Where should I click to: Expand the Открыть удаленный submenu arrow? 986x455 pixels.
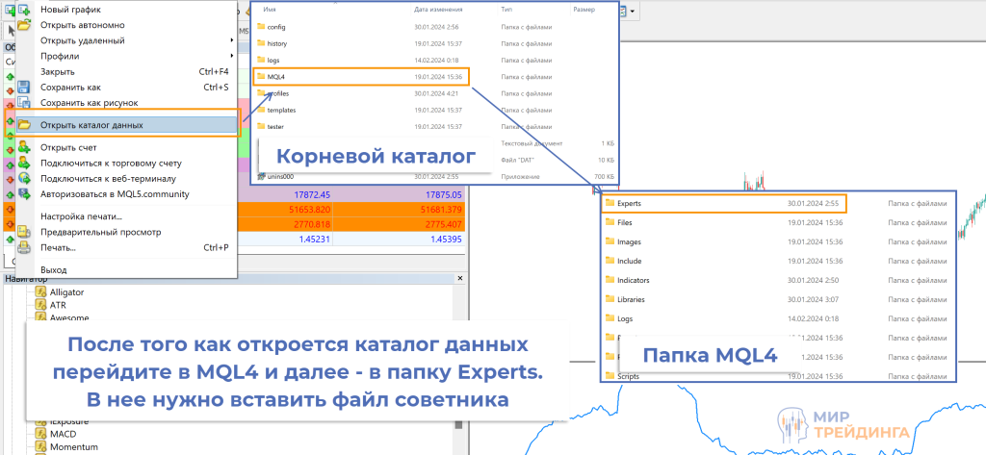pyautogui.click(x=233, y=40)
